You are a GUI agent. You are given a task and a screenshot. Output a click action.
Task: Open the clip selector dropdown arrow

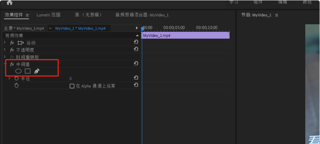pos(50,28)
